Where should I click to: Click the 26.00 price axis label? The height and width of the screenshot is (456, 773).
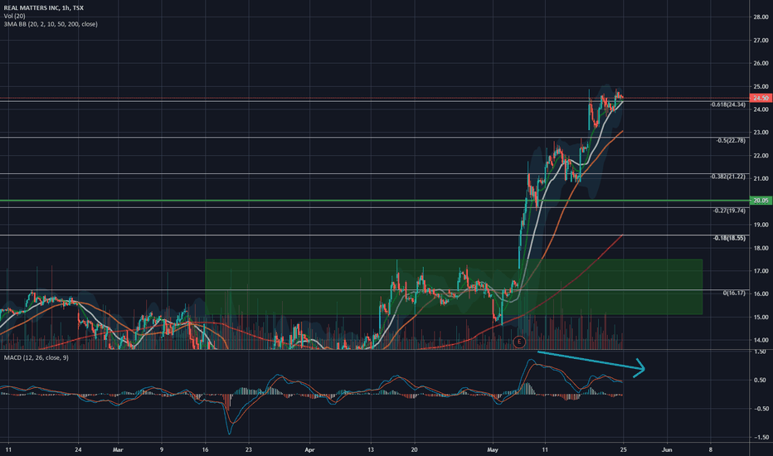[761, 63]
